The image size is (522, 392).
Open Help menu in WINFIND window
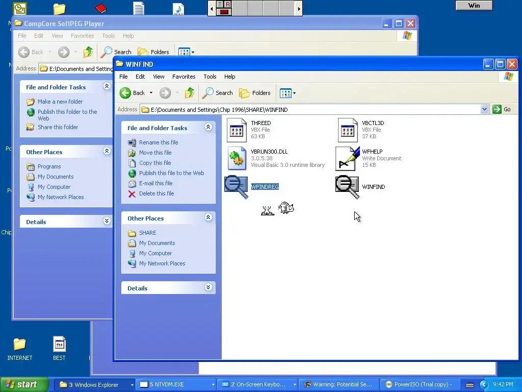point(230,77)
